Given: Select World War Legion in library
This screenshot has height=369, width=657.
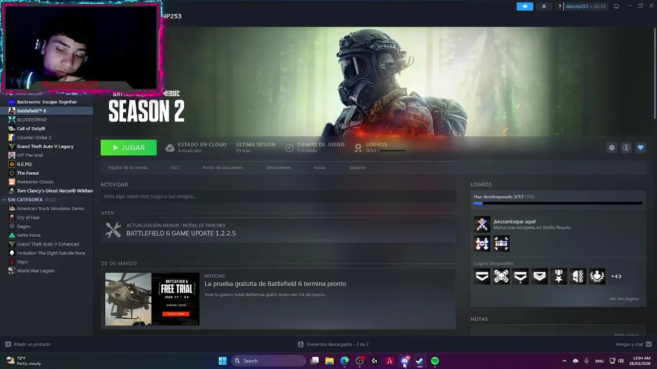Looking at the screenshot, I should (x=47, y=271).
